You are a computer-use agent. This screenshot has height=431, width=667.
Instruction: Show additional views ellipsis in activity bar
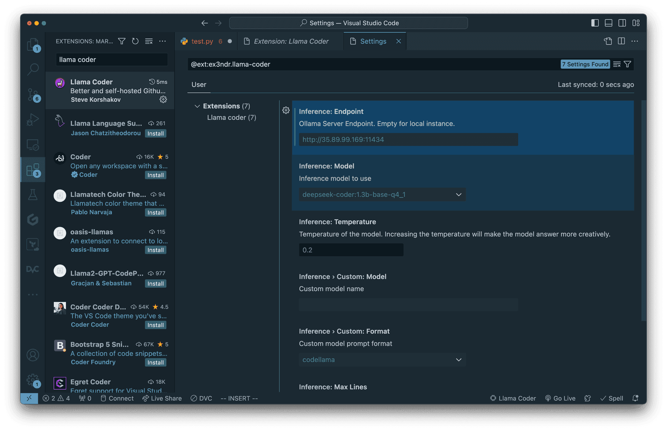pos(33,295)
